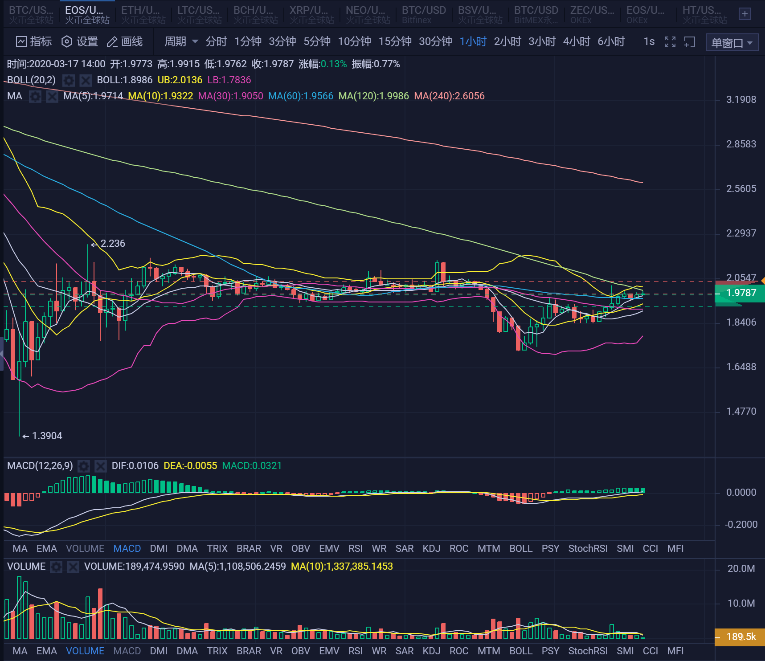Select VOLUME in the bottom indicator row
The width and height of the screenshot is (765, 661).
(85, 651)
